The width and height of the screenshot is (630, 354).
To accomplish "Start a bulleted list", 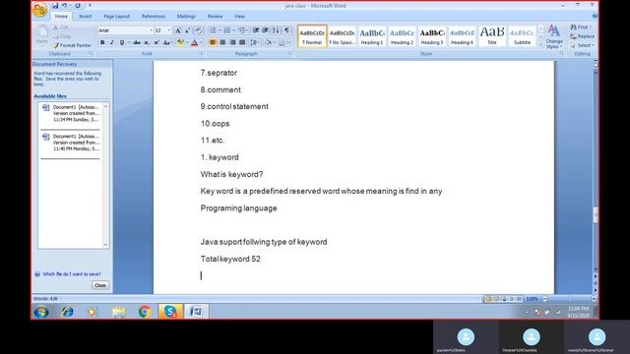I will click(x=213, y=30).
